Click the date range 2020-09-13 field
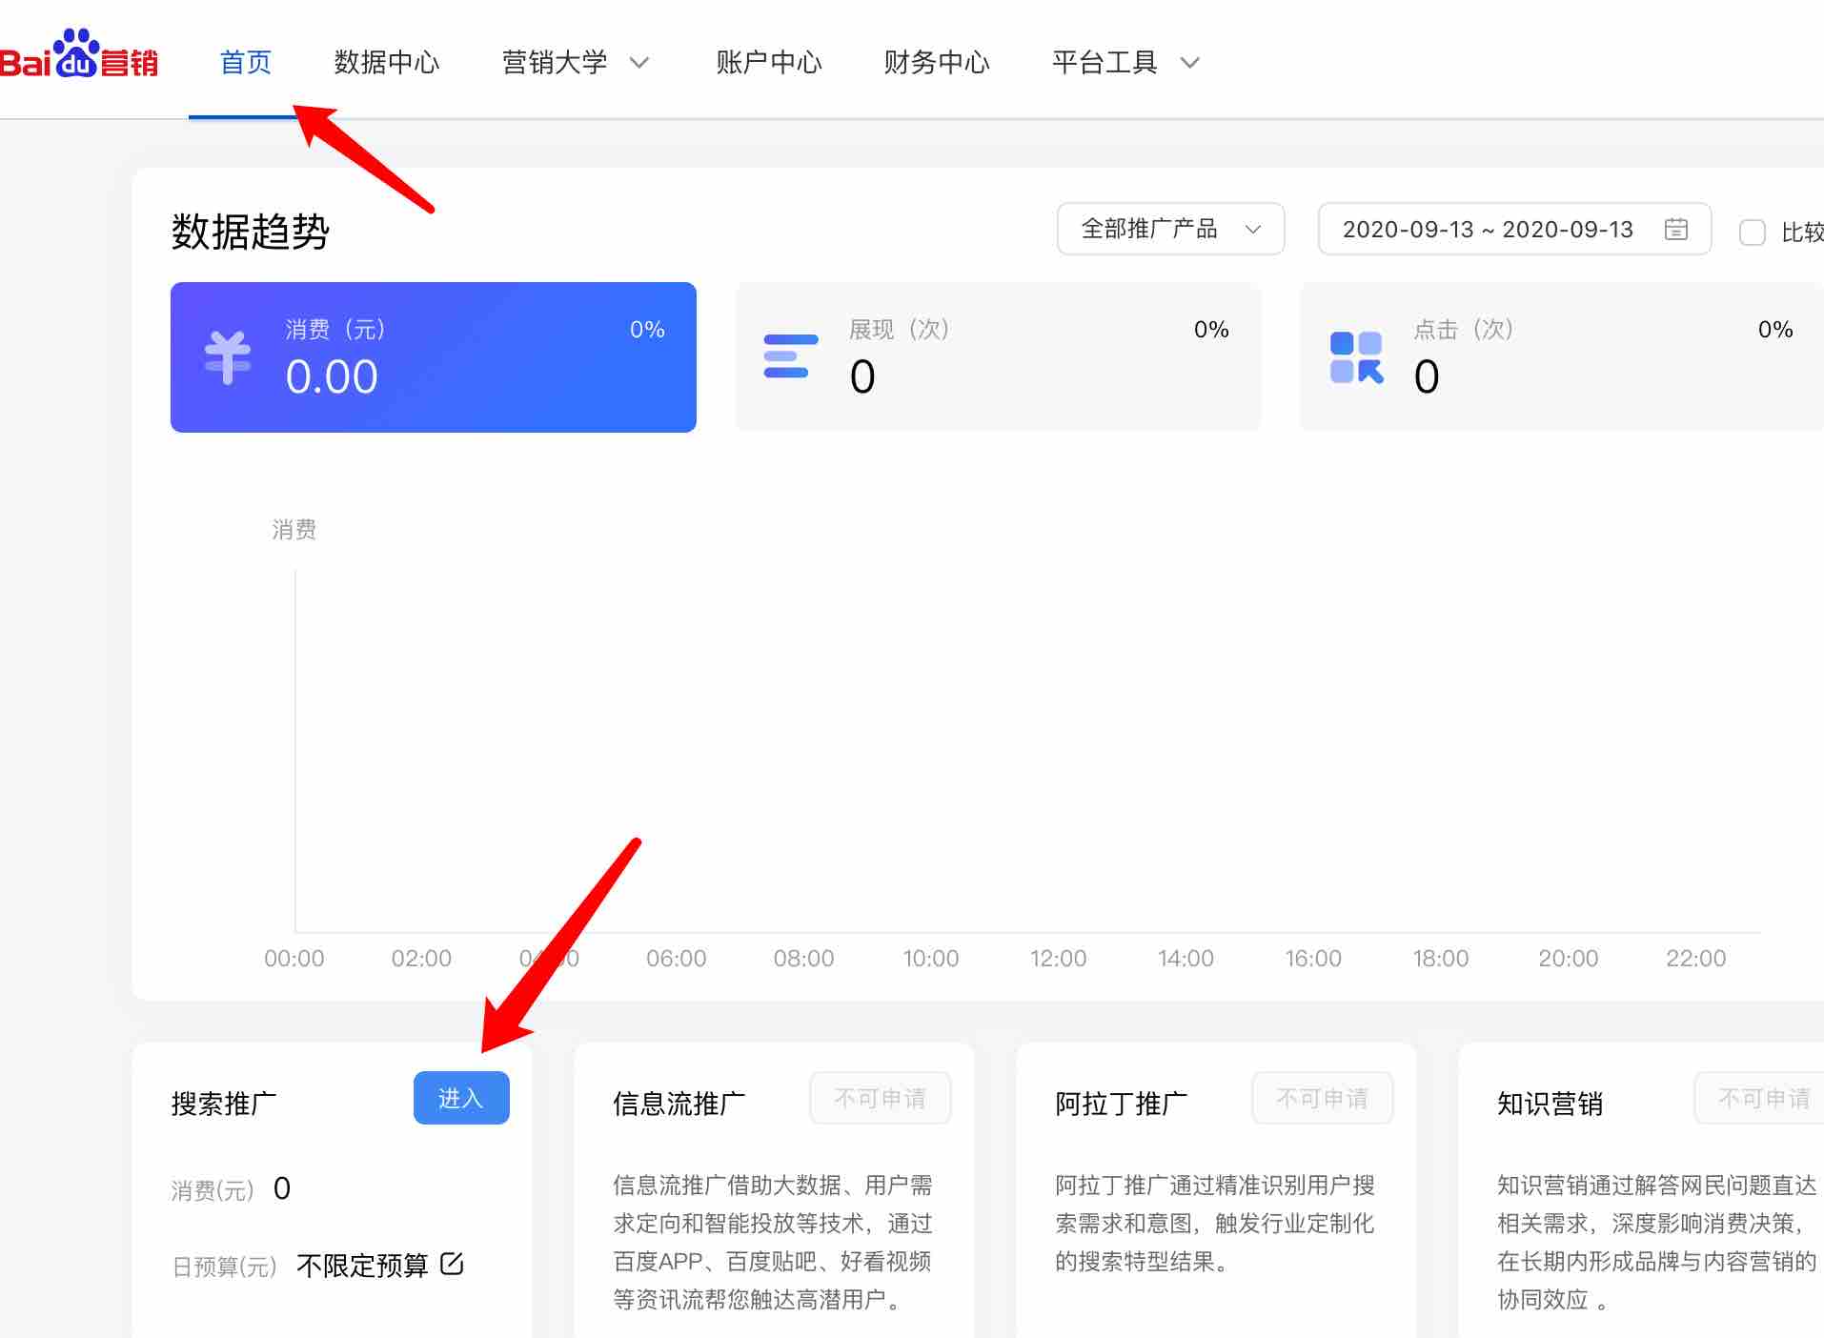The image size is (1824, 1338). pyautogui.click(x=1487, y=230)
